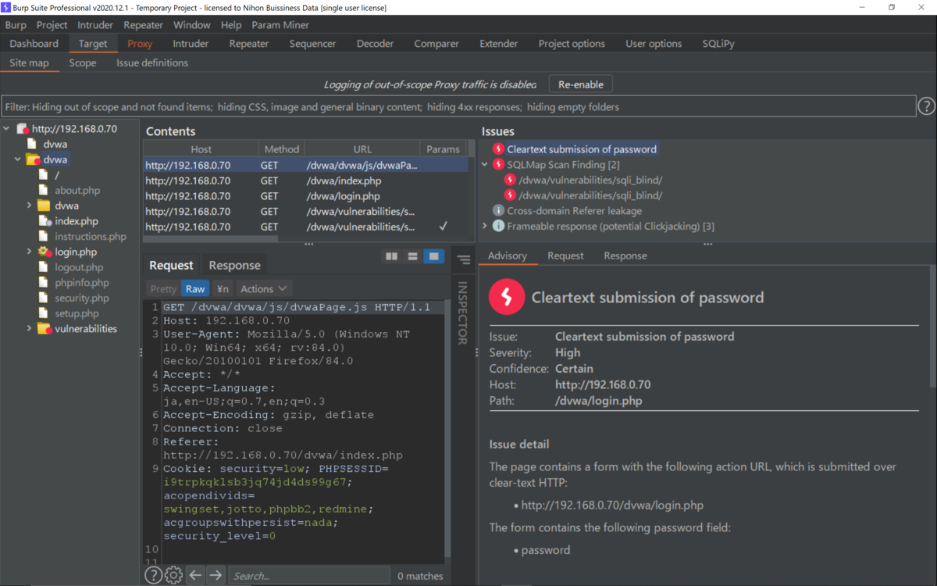Click the site map filter bar
937x586 pixels.
(458, 107)
